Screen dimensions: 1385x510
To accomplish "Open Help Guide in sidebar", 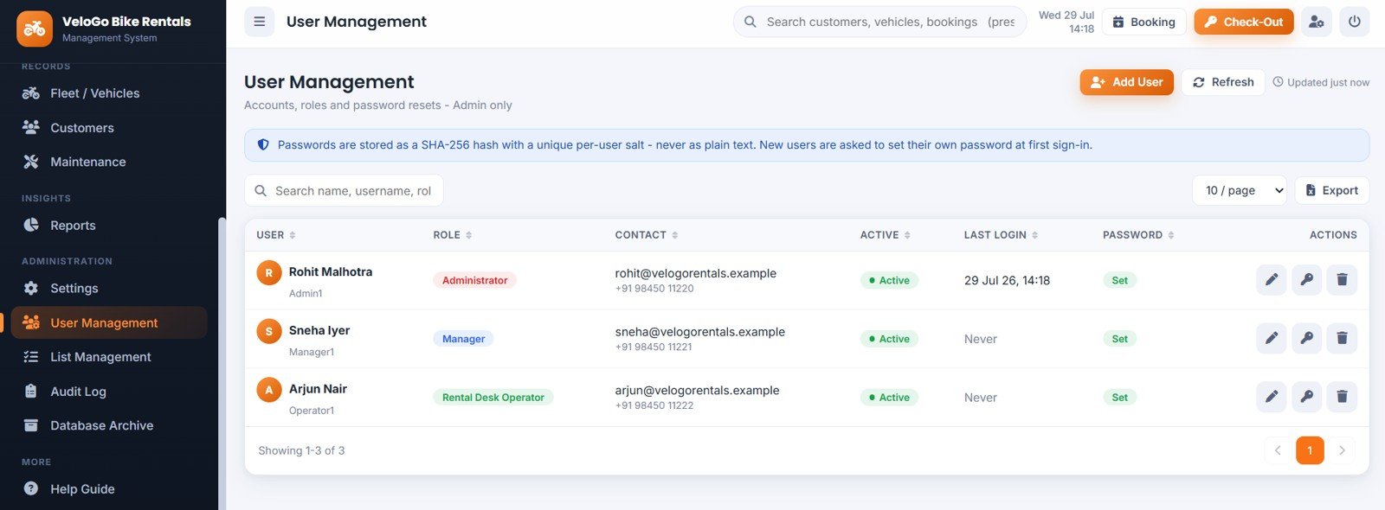I will [109, 489].
